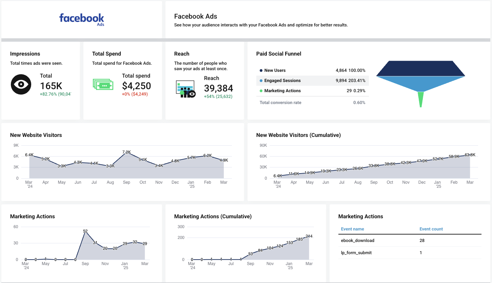Click the 32 point in Marketing Actions chart
The width and height of the screenshot is (492, 283).
pyautogui.click(x=135, y=242)
